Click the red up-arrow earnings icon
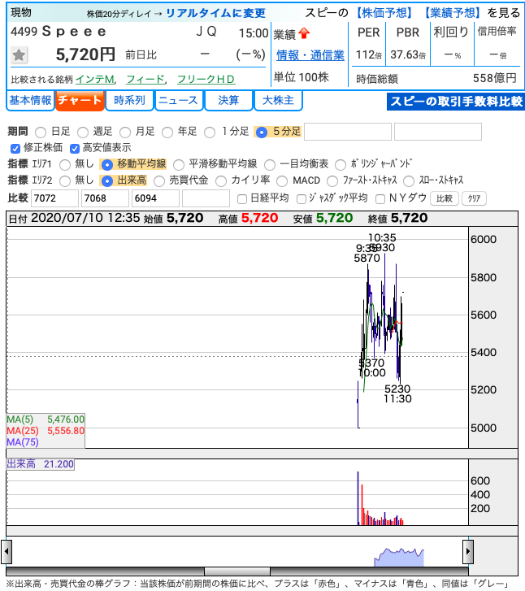Screen dimensions: 525x591 304,34
